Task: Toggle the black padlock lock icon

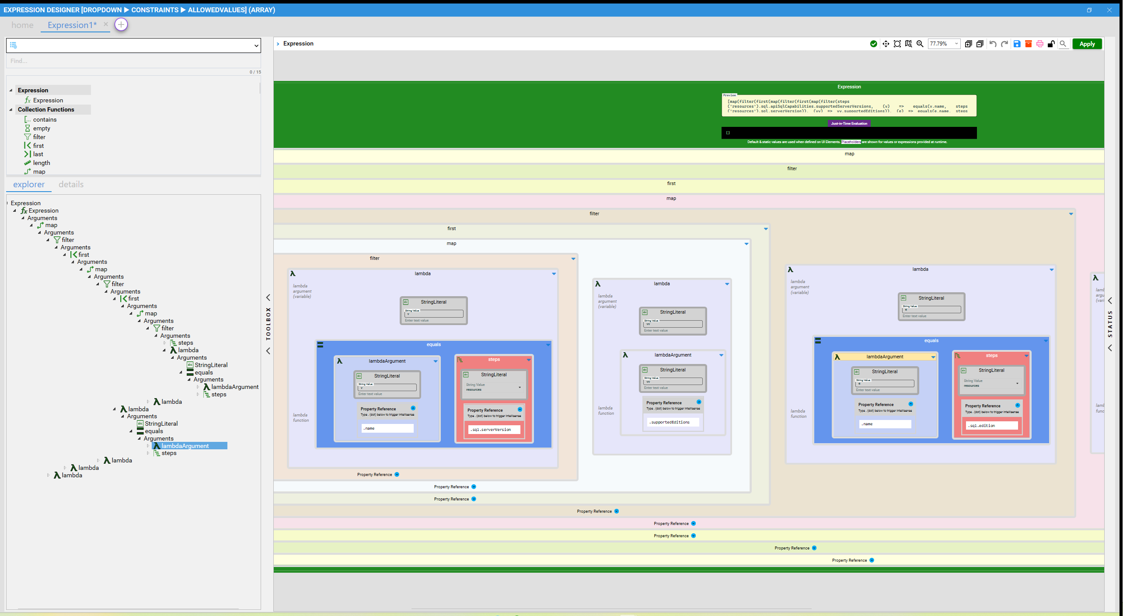Action: [x=1051, y=44]
